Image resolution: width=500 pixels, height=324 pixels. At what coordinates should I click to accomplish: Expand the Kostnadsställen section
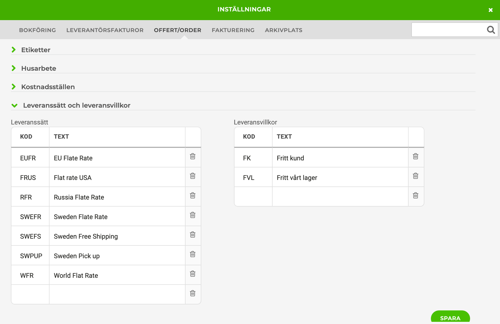click(x=48, y=87)
